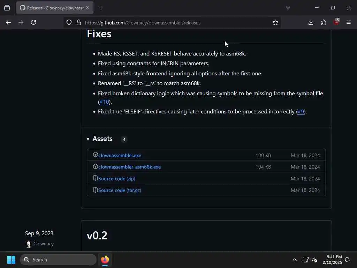Open the network display tray icon
Screen dimensions: 357x268
coord(305,260)
